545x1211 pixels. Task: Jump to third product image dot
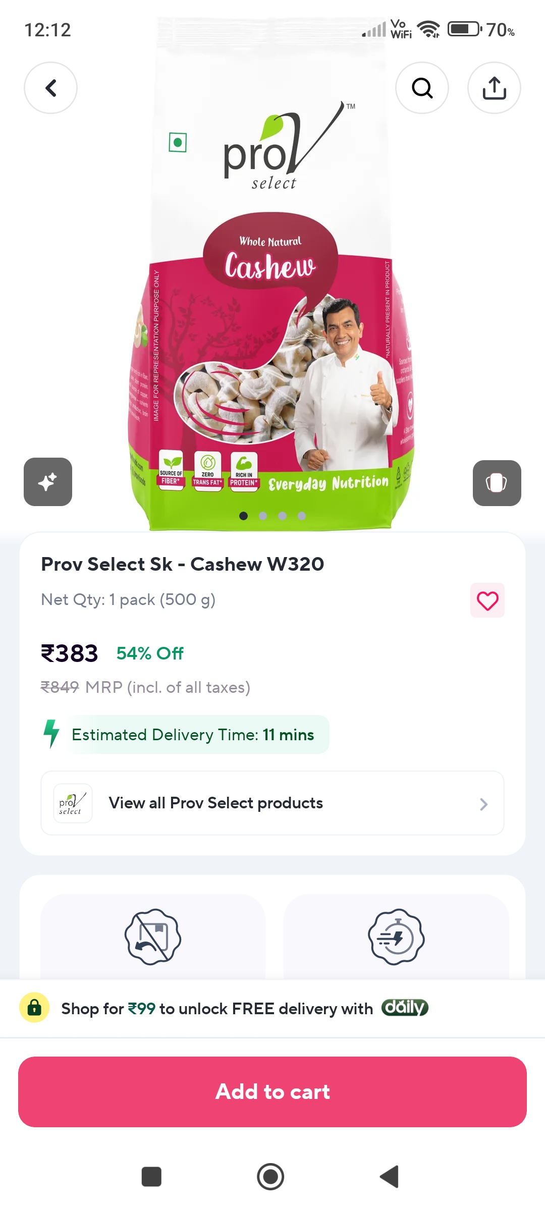coord(282,516)
